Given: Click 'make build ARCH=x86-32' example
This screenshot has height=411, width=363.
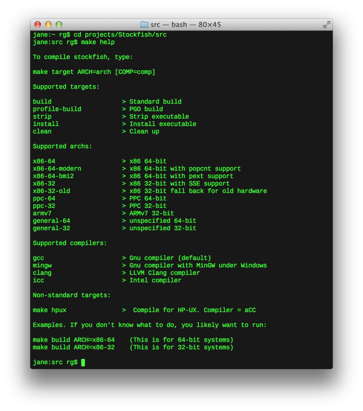Looking at the screenshot, I should (x=74, y=347).
